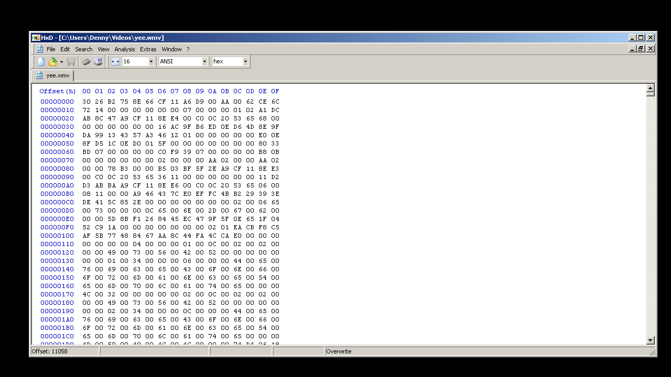This screenshot has width=671, height=377.
Task: Click offset row 000001A0
Action: point(57,319)
